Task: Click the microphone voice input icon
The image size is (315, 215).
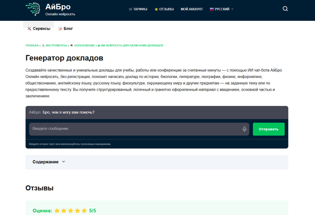Action: (x=244, y=129)
